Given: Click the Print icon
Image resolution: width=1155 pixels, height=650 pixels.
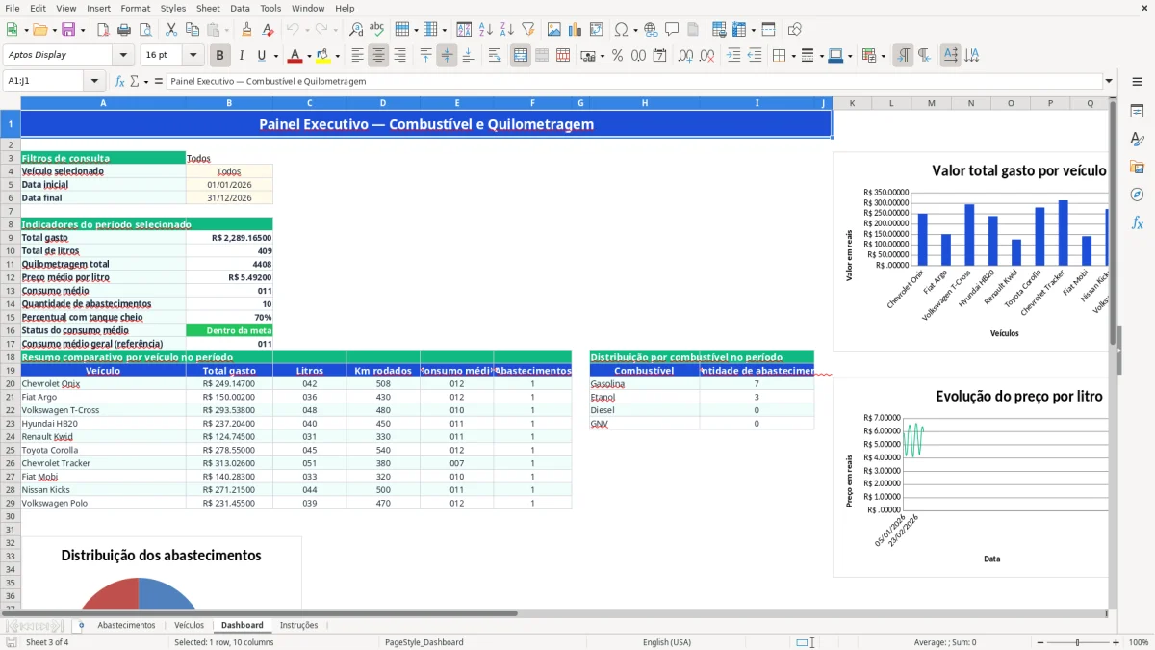Looking at the screenshot, I should [x=124, y=30].
